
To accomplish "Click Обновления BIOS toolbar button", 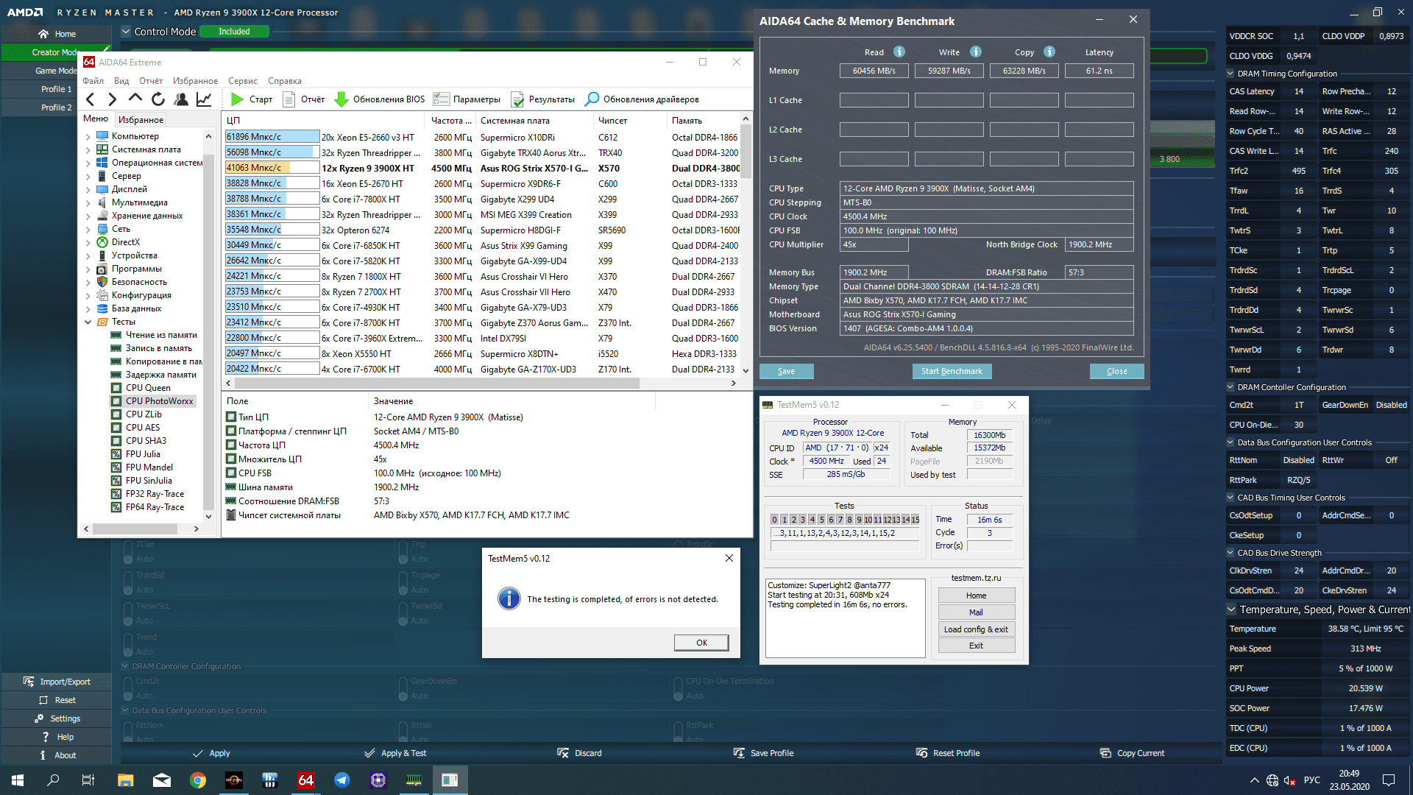I will [x=380, y=99].
